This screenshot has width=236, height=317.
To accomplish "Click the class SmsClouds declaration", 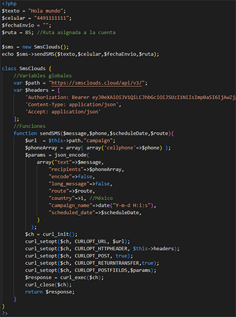I will click(x=24, y=69).
